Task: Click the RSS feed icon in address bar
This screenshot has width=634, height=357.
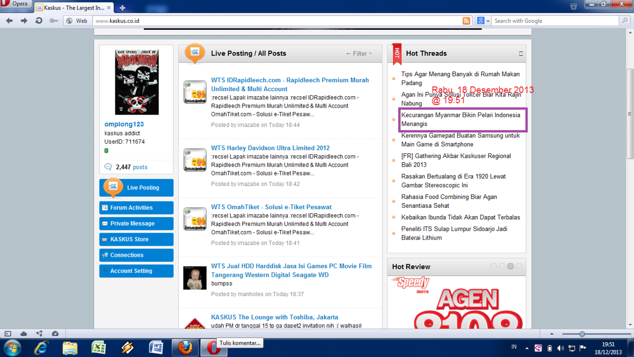Action: pos(466,21)
